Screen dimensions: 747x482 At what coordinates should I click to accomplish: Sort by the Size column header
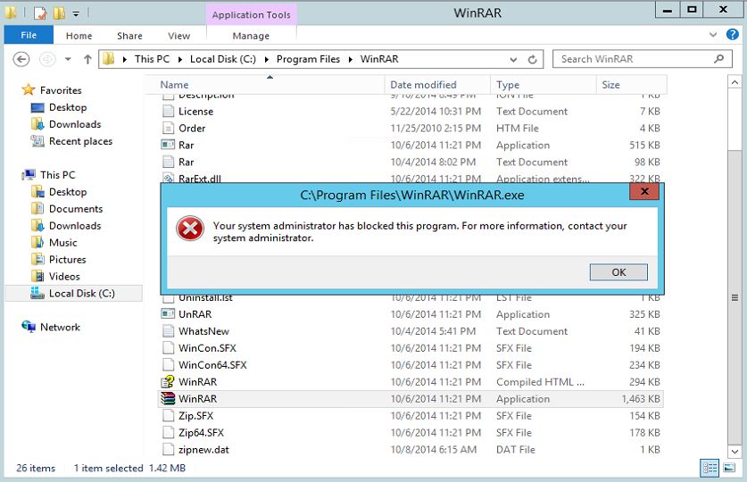pyautogui.click(x=631, y=85)
